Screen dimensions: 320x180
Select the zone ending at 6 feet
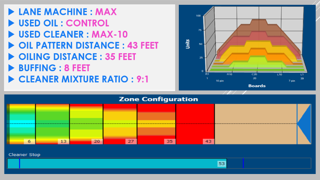click(x=21, y=124)
